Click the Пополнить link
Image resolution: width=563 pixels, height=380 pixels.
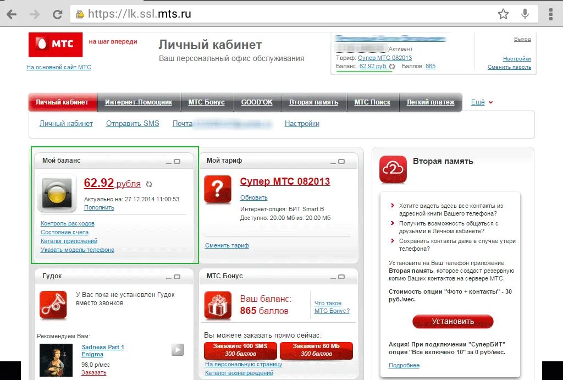pos(99,208)
